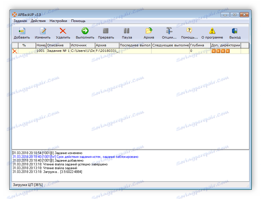261x199 pixels.
Task: Click first red X in Доп. директории column
Action: pos(214,51)
